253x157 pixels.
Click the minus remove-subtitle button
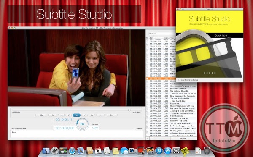[x=151, y=139]
